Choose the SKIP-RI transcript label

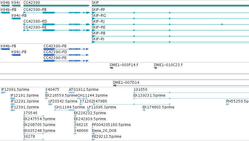pyautogui.click(x=98, y=39)
